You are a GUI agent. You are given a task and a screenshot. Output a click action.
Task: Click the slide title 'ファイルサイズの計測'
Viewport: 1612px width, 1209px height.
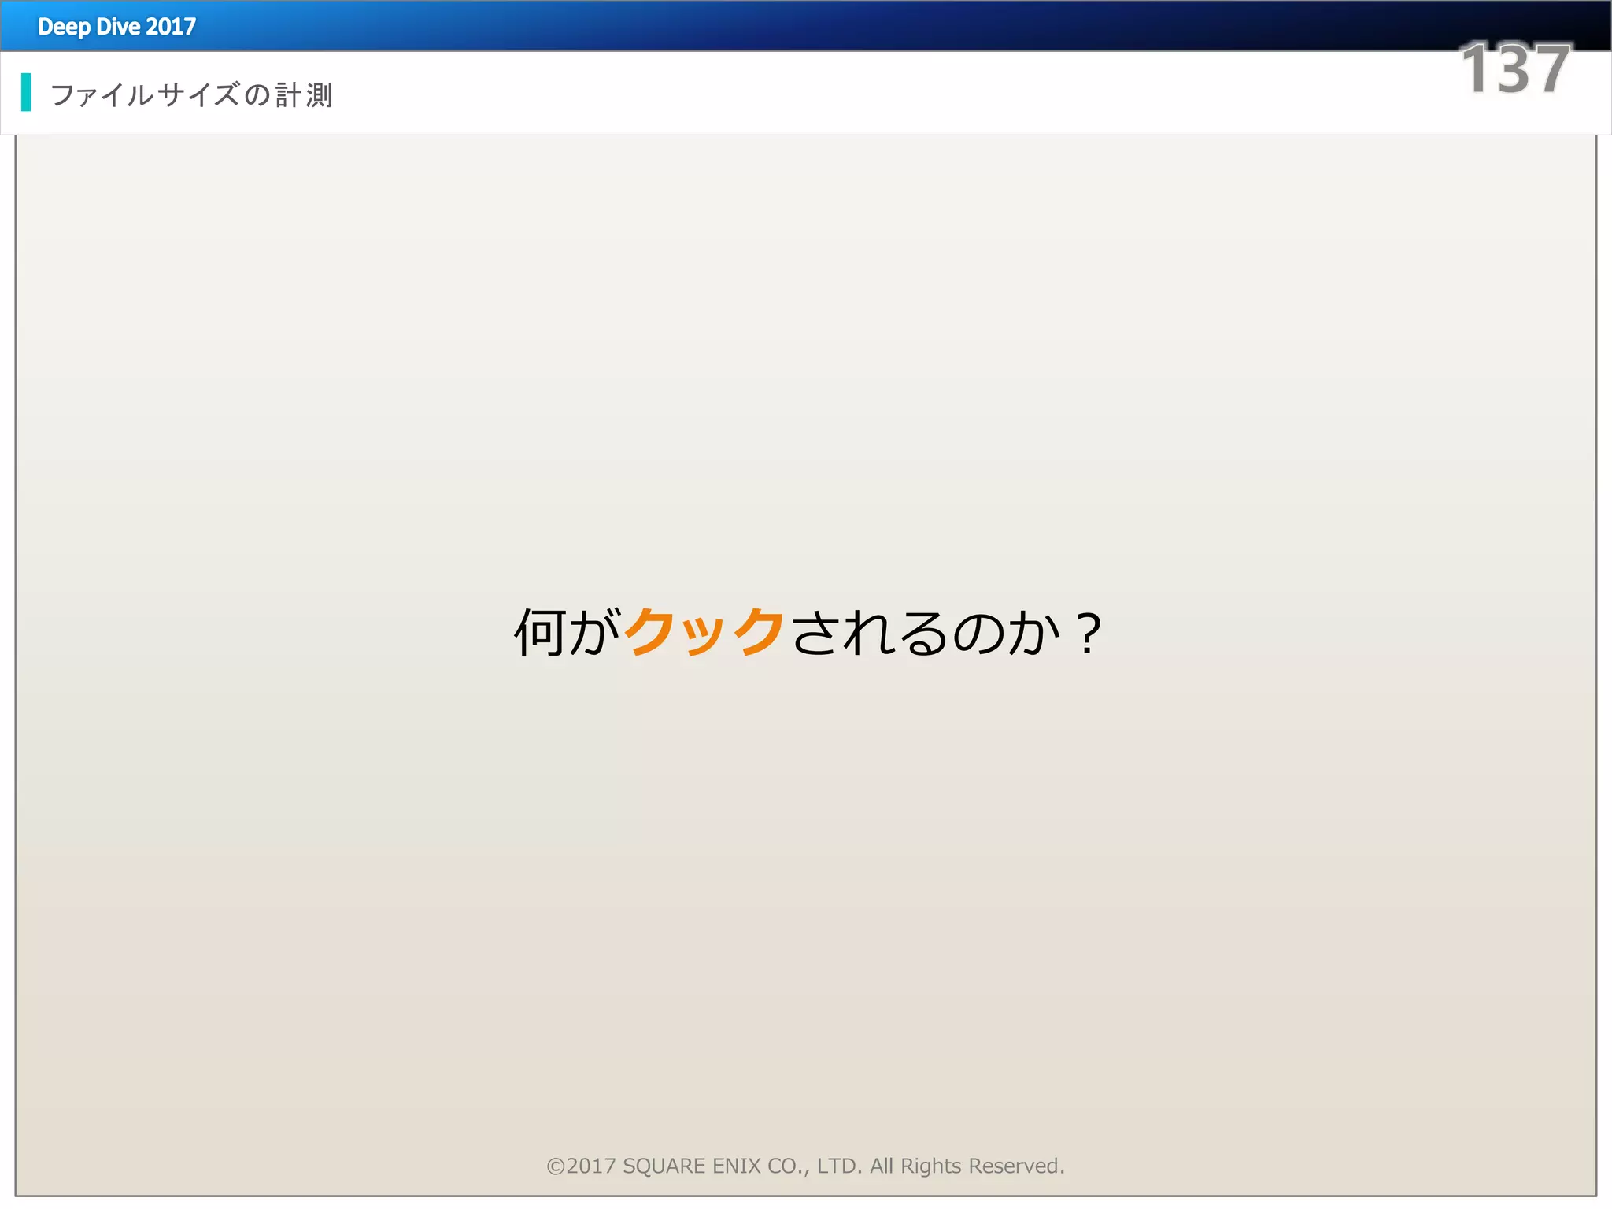pos(191,94)
